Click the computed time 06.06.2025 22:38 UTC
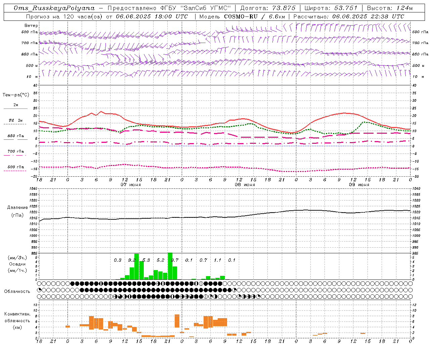Screen dimensions: 430x344 point(368,16)
